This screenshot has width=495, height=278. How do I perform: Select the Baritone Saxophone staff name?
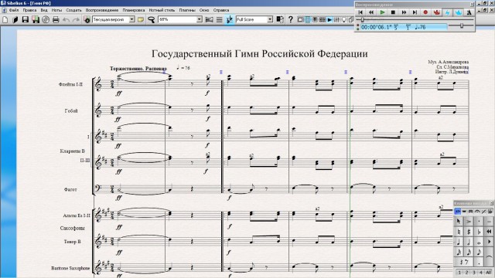click(70, 268)
